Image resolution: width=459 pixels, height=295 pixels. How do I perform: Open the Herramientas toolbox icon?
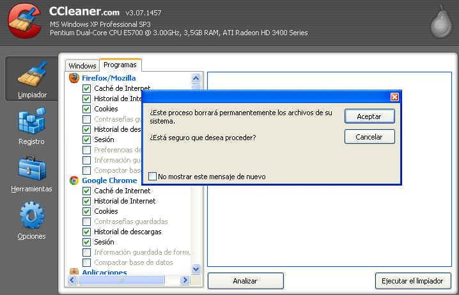32,168
